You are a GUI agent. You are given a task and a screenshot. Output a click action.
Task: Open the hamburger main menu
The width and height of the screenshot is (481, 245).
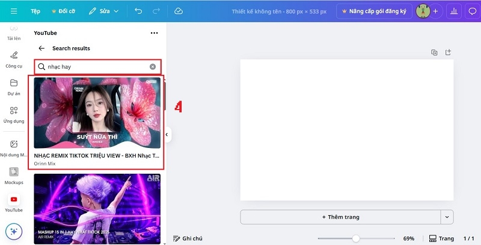point(14,11)
